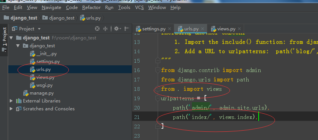Click the urls.py breadcrumb
Viewport: 318px width, 140px height.
(90, 18)
